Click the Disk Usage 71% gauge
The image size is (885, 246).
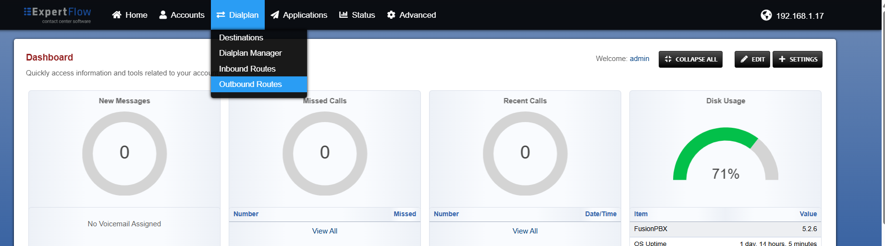click(x=725, y=155)
